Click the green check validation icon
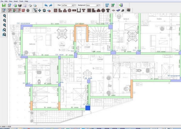181x129 pixels. tap(113, 5)
